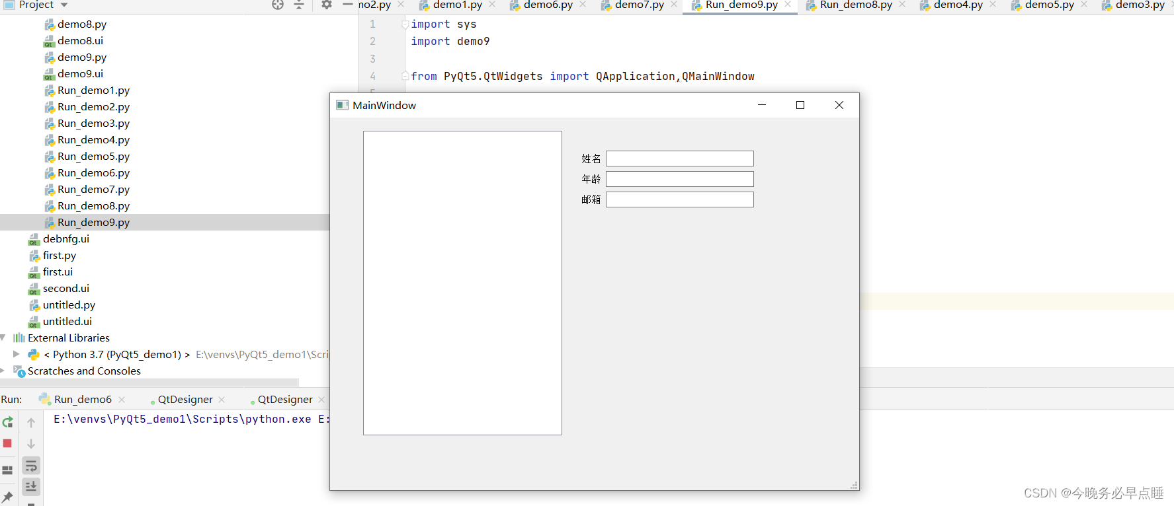Open Project panel settings gear
Image resolution: width=1174 pixels, height=506 pixels.
(x=326, y=5)
